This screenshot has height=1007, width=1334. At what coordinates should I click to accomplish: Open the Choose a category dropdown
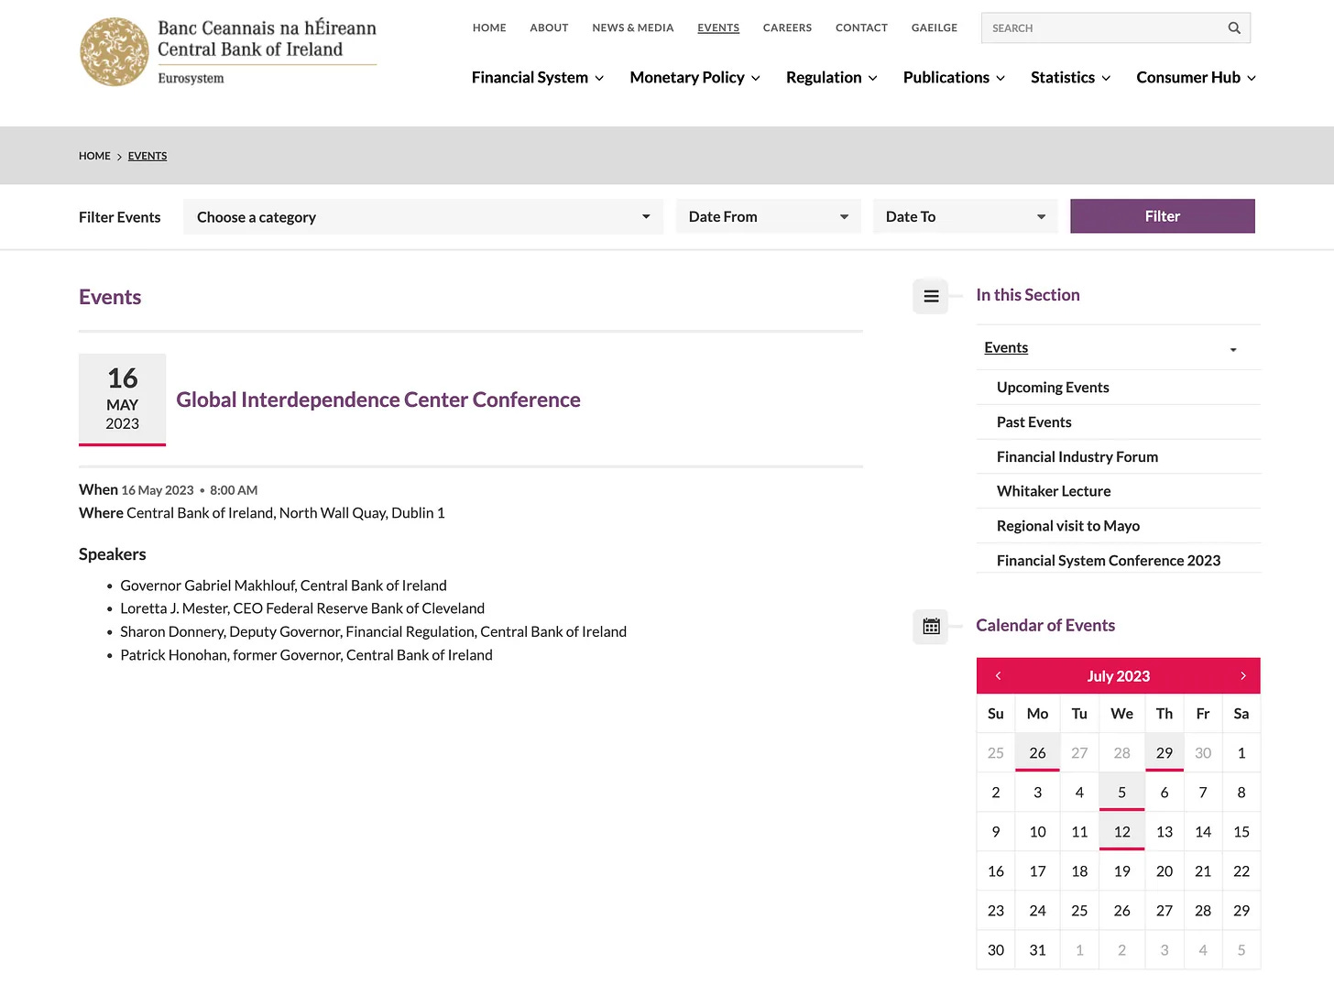click(423, 217)
